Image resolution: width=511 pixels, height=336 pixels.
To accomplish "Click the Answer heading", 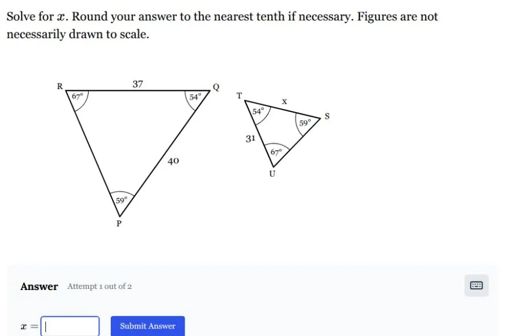I will [39, 286].
